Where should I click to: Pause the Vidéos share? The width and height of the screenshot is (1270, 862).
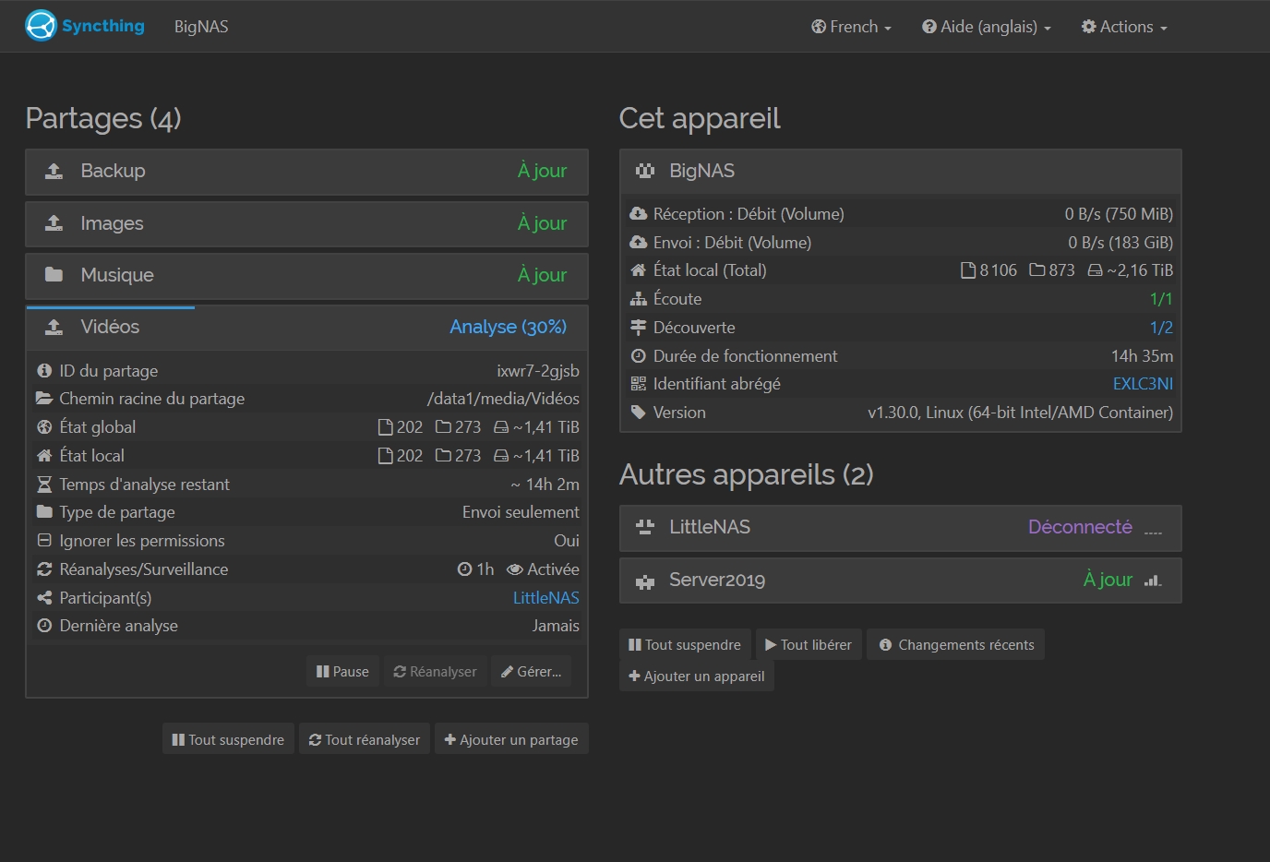[x=342, y=672]
